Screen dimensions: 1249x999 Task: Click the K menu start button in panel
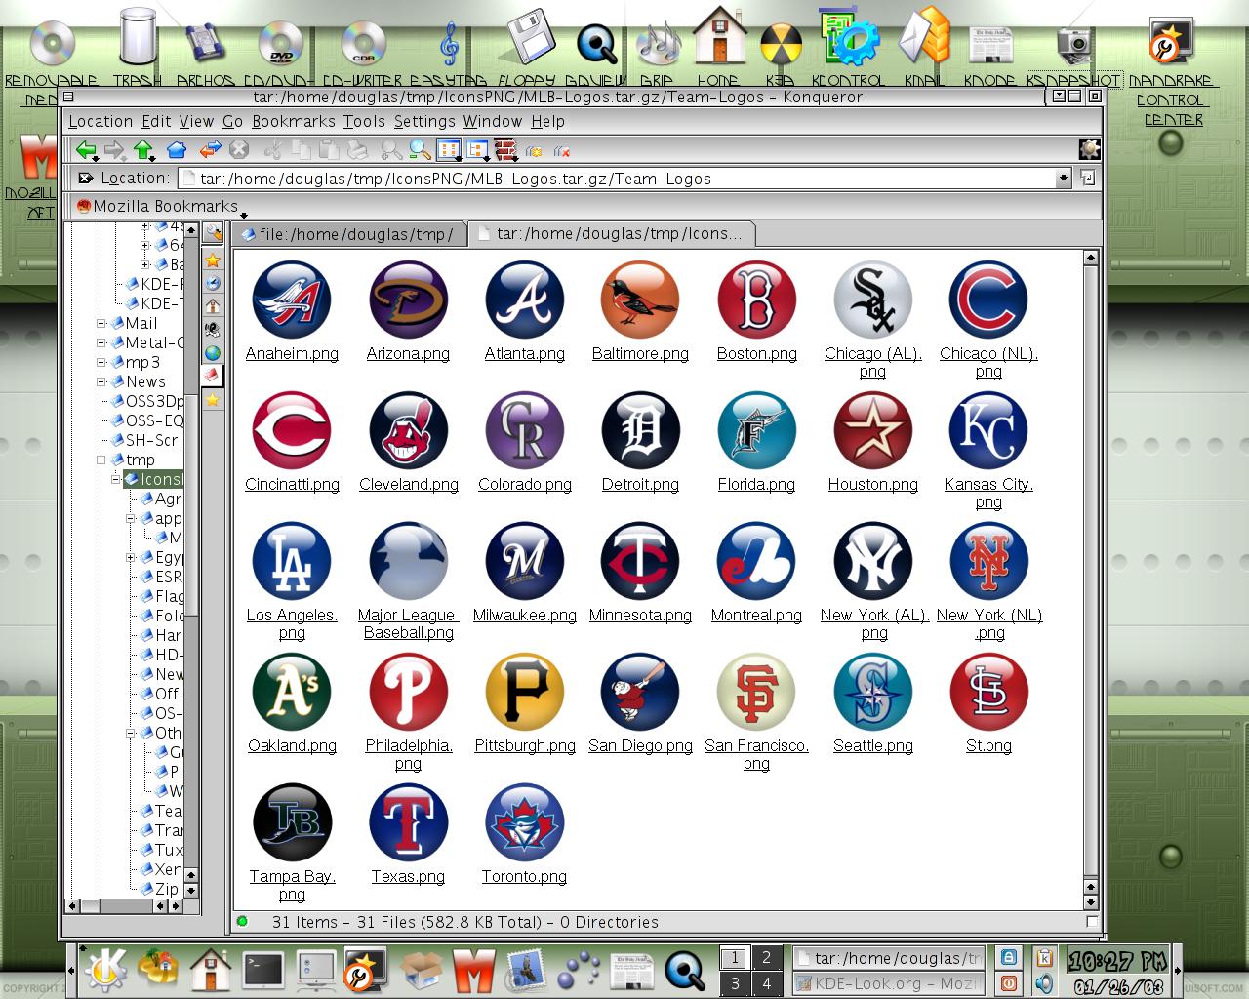(105, 969)
